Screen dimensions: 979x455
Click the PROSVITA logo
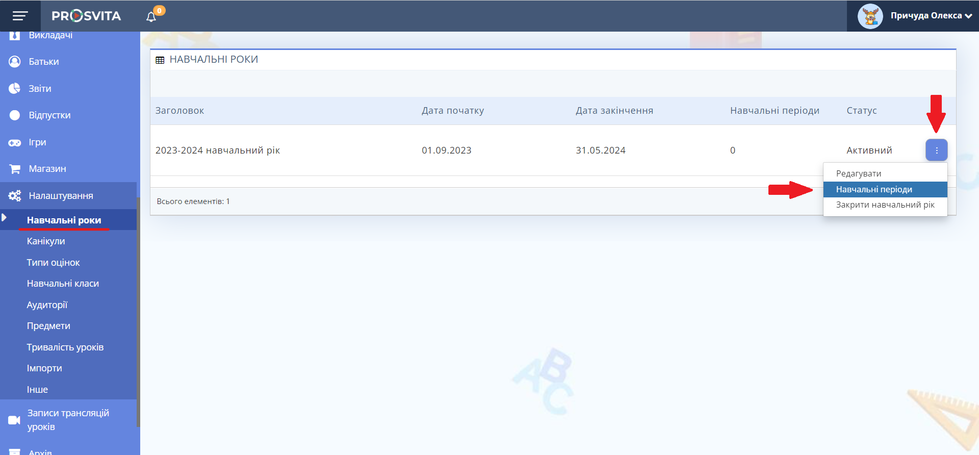click(x=86, y=16)
